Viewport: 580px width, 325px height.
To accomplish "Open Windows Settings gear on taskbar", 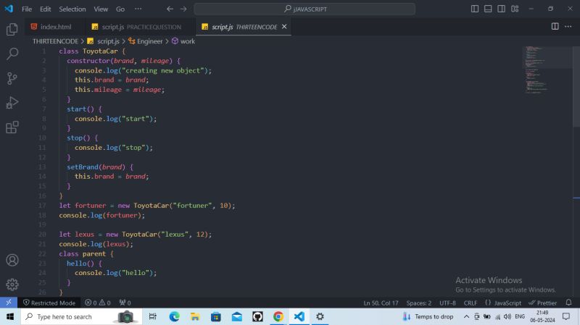I will [x=320, y=316].
